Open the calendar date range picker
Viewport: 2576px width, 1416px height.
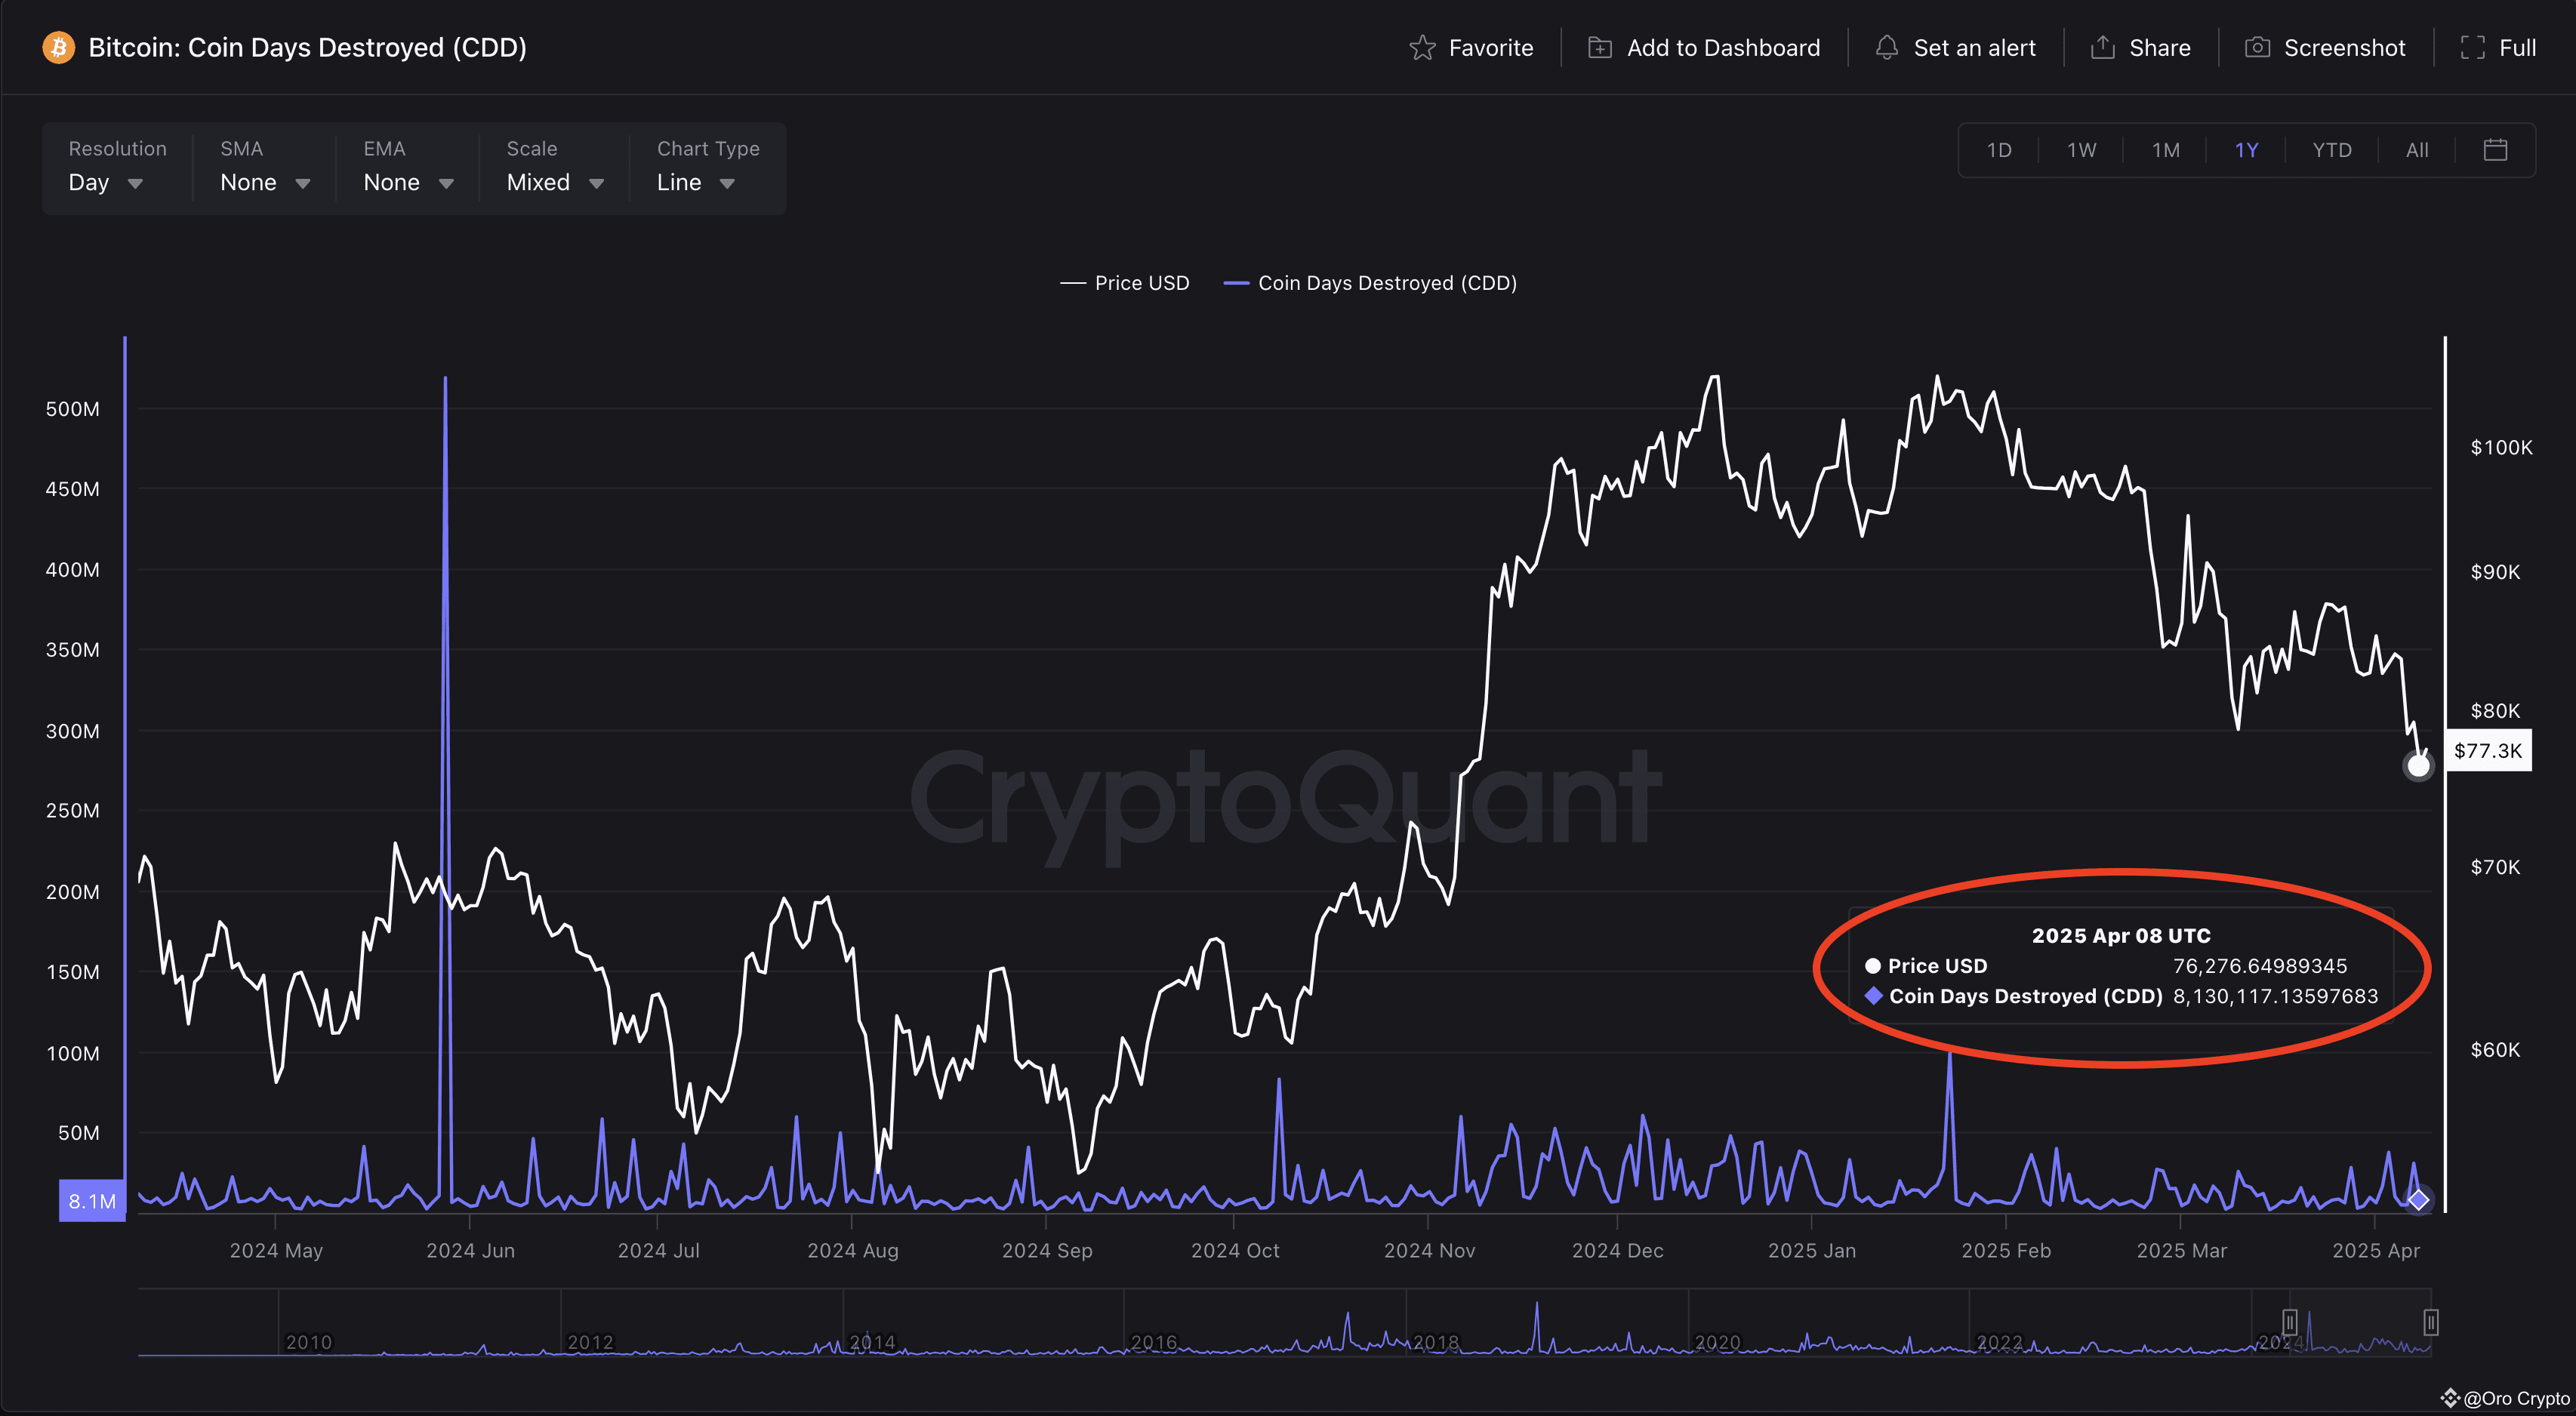tap(2496, 150)
